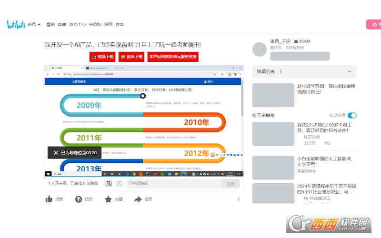This screenshot has width=381, height=238.
Task: Open uploader 零基础学AI
Action: (307, 171)
